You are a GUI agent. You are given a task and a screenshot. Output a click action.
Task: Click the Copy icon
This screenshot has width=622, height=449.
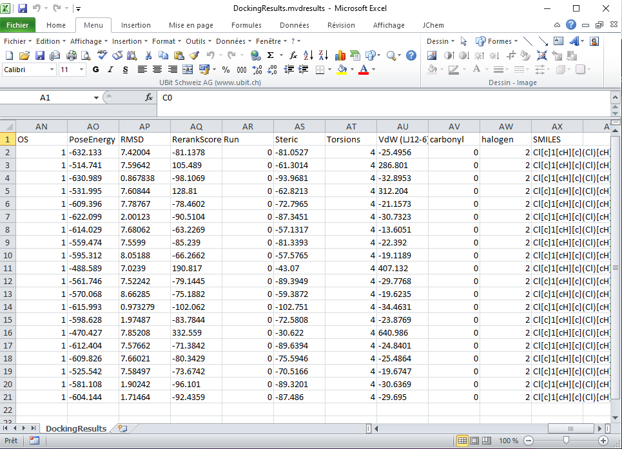[x=163, y=56]
